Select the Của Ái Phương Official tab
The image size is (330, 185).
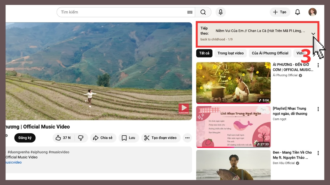coord(270,53)
